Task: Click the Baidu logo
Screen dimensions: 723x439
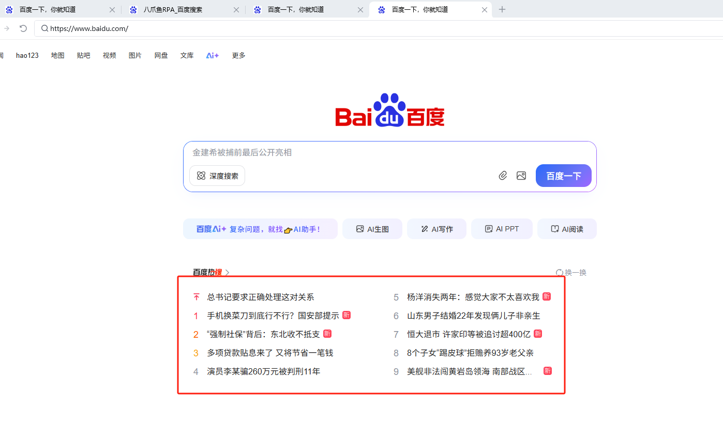Action: (389, 110)
